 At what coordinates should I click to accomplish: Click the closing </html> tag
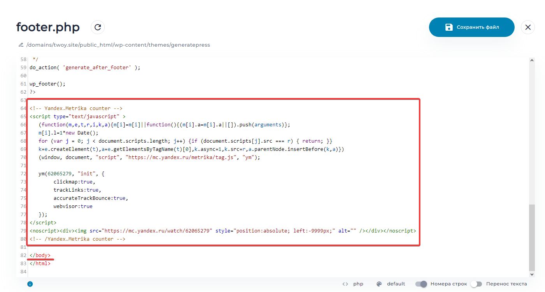coord(40,263)
